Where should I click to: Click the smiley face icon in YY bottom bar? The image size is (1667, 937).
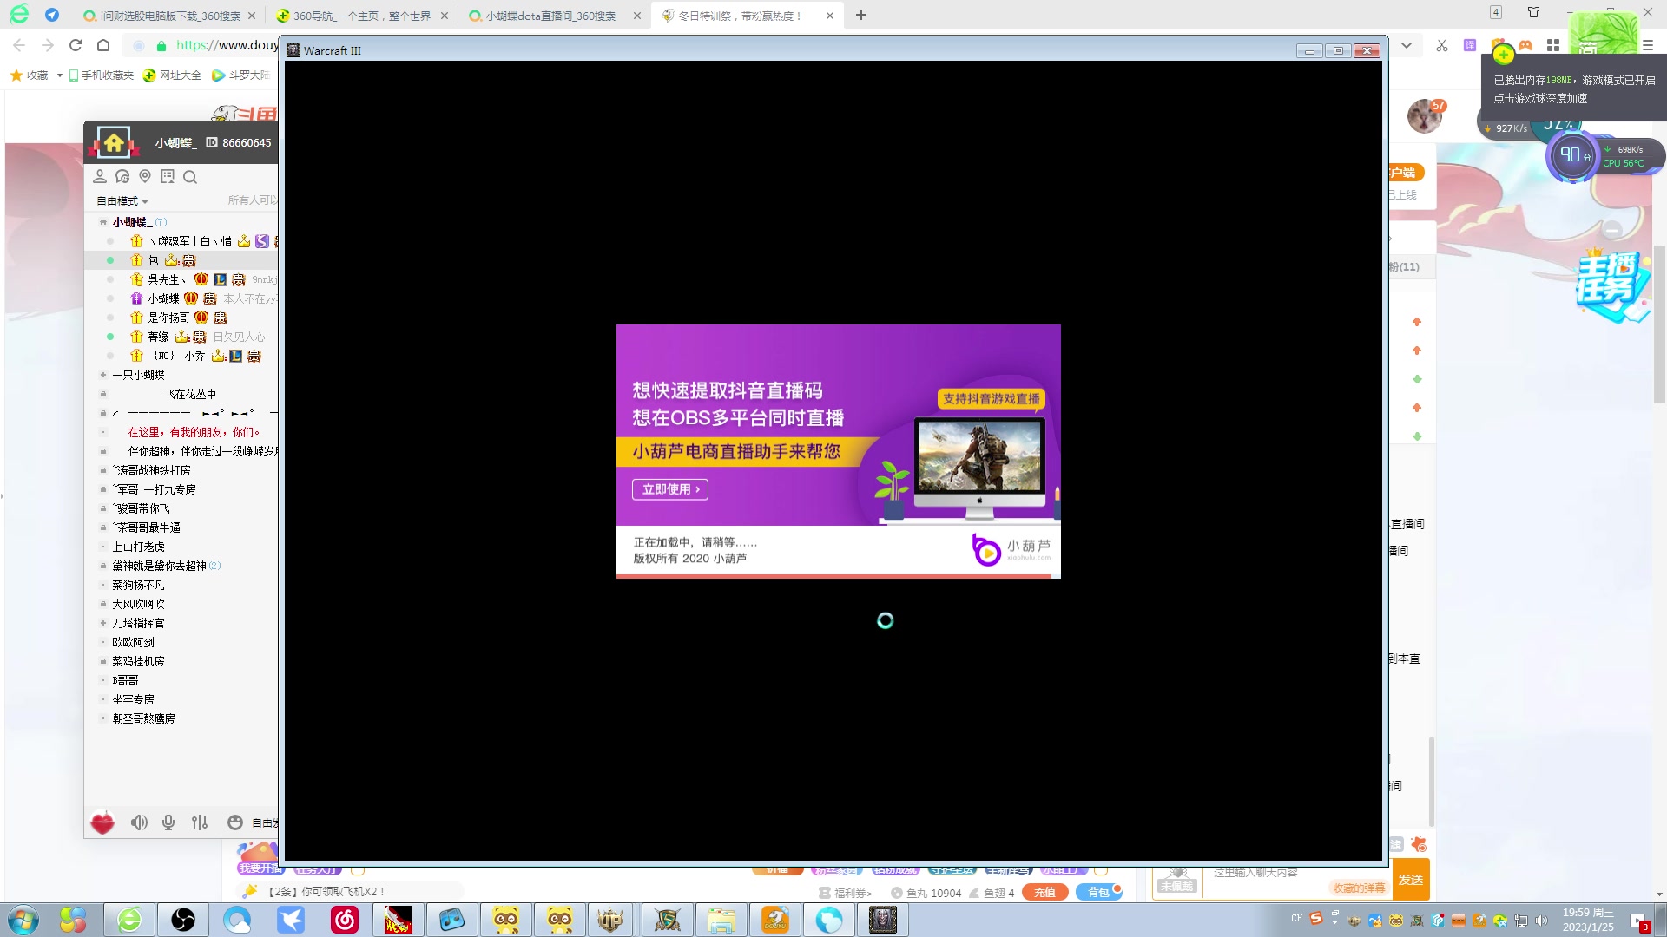[x=234, y=822]
